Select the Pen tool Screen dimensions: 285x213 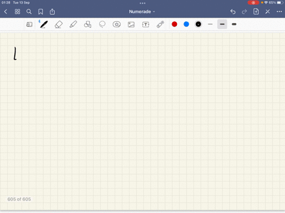43,24
